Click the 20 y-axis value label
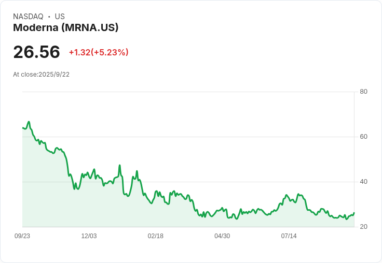 pyautogui.click(x=363, y=227)
